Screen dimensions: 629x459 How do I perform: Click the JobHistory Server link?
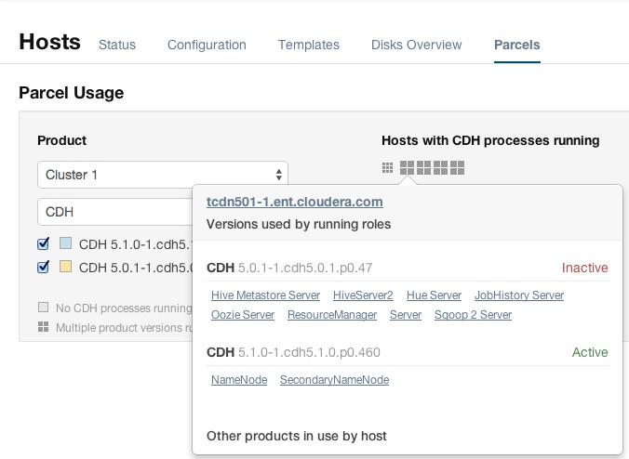point(519,295)
